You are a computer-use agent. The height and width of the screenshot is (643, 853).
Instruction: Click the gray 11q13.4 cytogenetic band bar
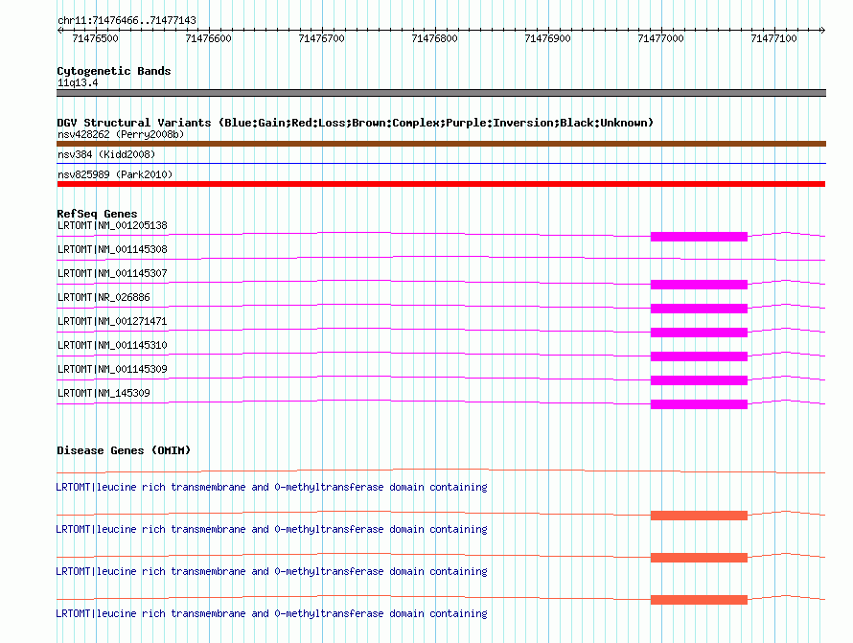pyautogui.click(x=441, y=93)
